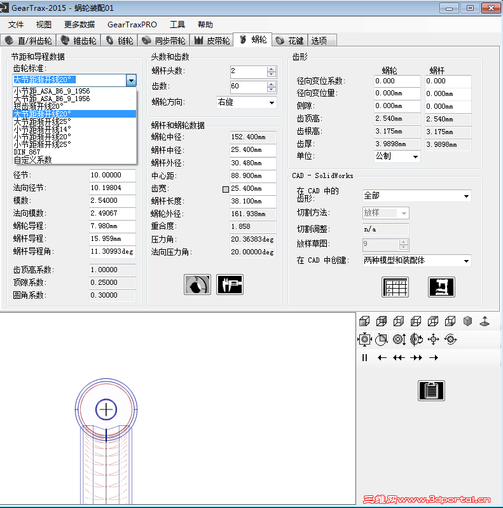Select the fourth cube view icon

(x=416, y=321)
